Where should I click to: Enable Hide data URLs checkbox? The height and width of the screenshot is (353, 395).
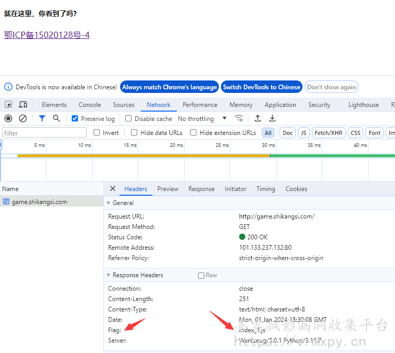[x=134, y=132]
